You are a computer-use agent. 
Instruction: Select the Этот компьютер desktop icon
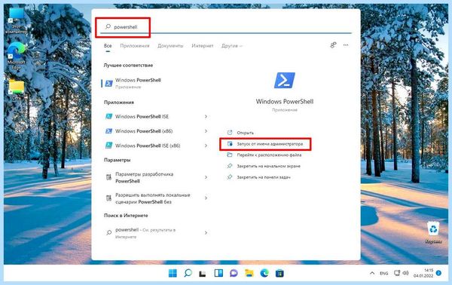coord(17,21)
